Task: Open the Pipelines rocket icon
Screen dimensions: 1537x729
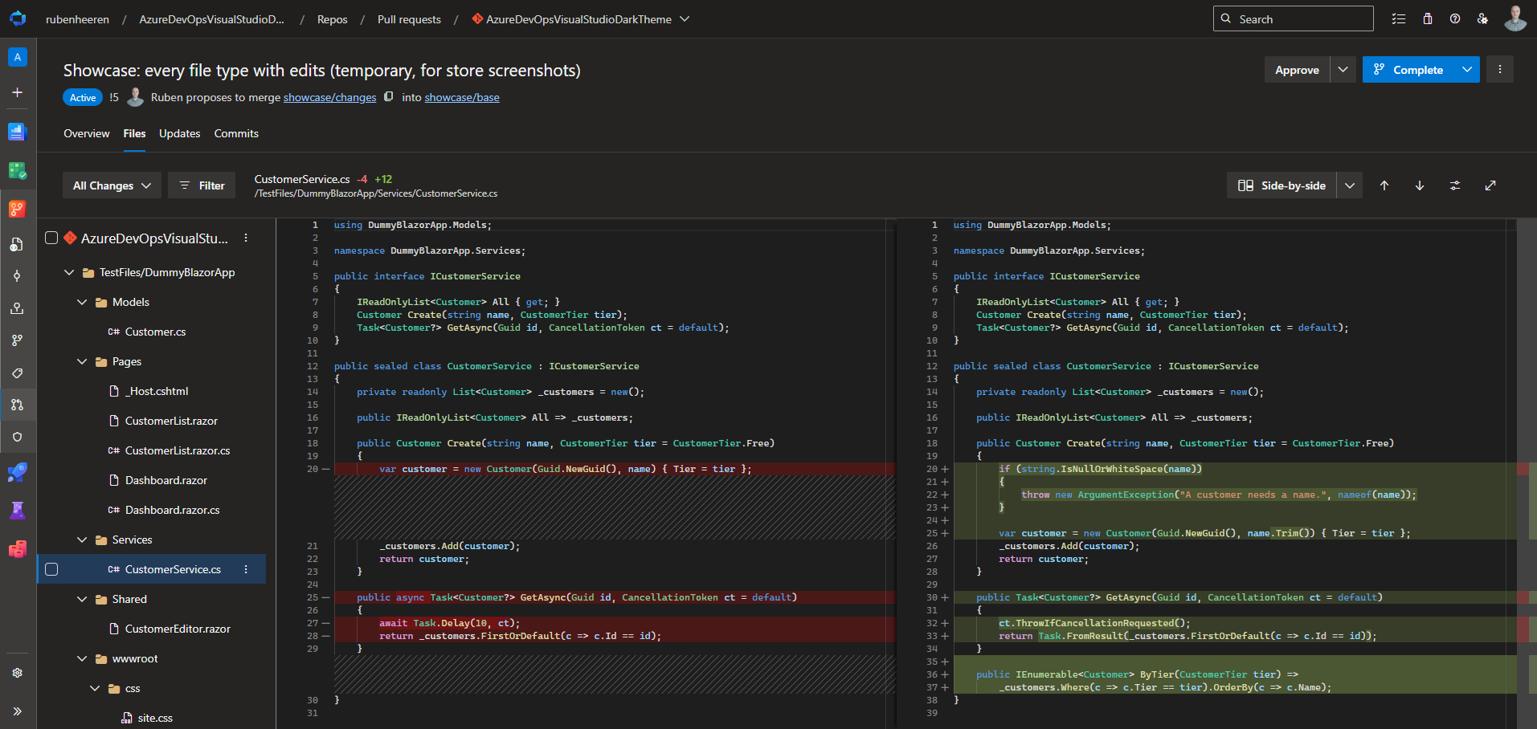Action: click(x=18, y=472)
